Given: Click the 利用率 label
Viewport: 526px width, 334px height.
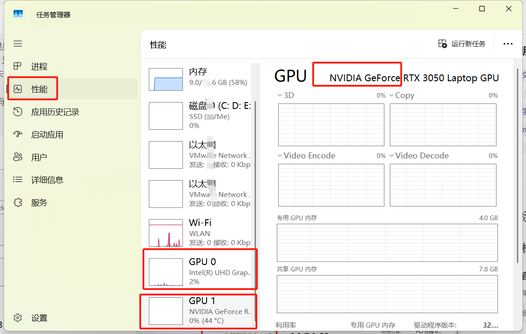Looking at the screenshot, I should tap(286, 325).
